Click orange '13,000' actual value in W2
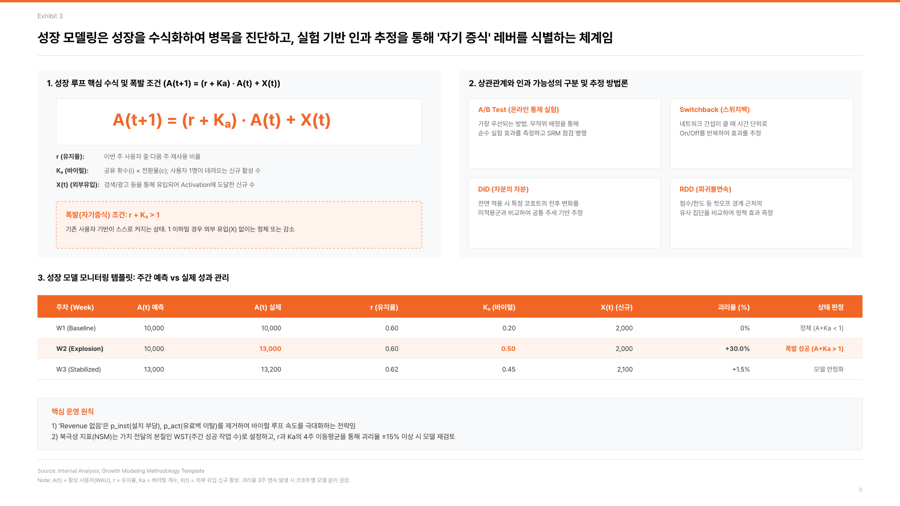Screen dimensions: 900x506 coord(270,349)
